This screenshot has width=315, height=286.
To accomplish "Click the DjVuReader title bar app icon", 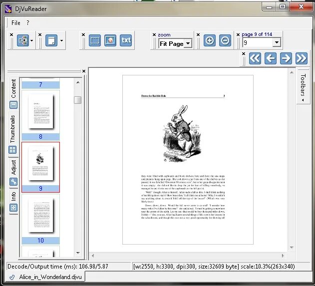I will tap(8, 9).
